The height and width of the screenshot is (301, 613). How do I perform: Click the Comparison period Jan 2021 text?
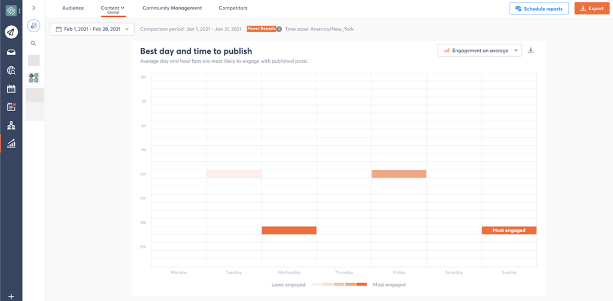click(190, 29)
